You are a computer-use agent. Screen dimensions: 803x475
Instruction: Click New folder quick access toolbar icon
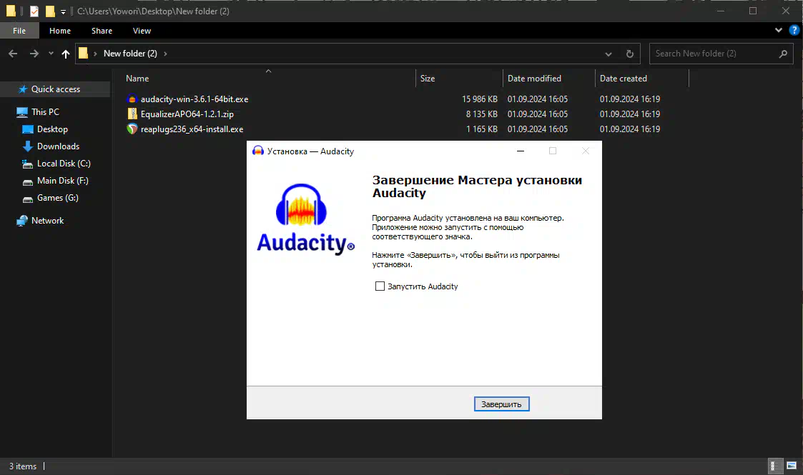(49, 11)
